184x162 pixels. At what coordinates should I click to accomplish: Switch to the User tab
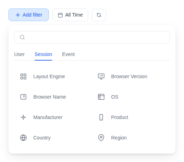coord(19,54)
